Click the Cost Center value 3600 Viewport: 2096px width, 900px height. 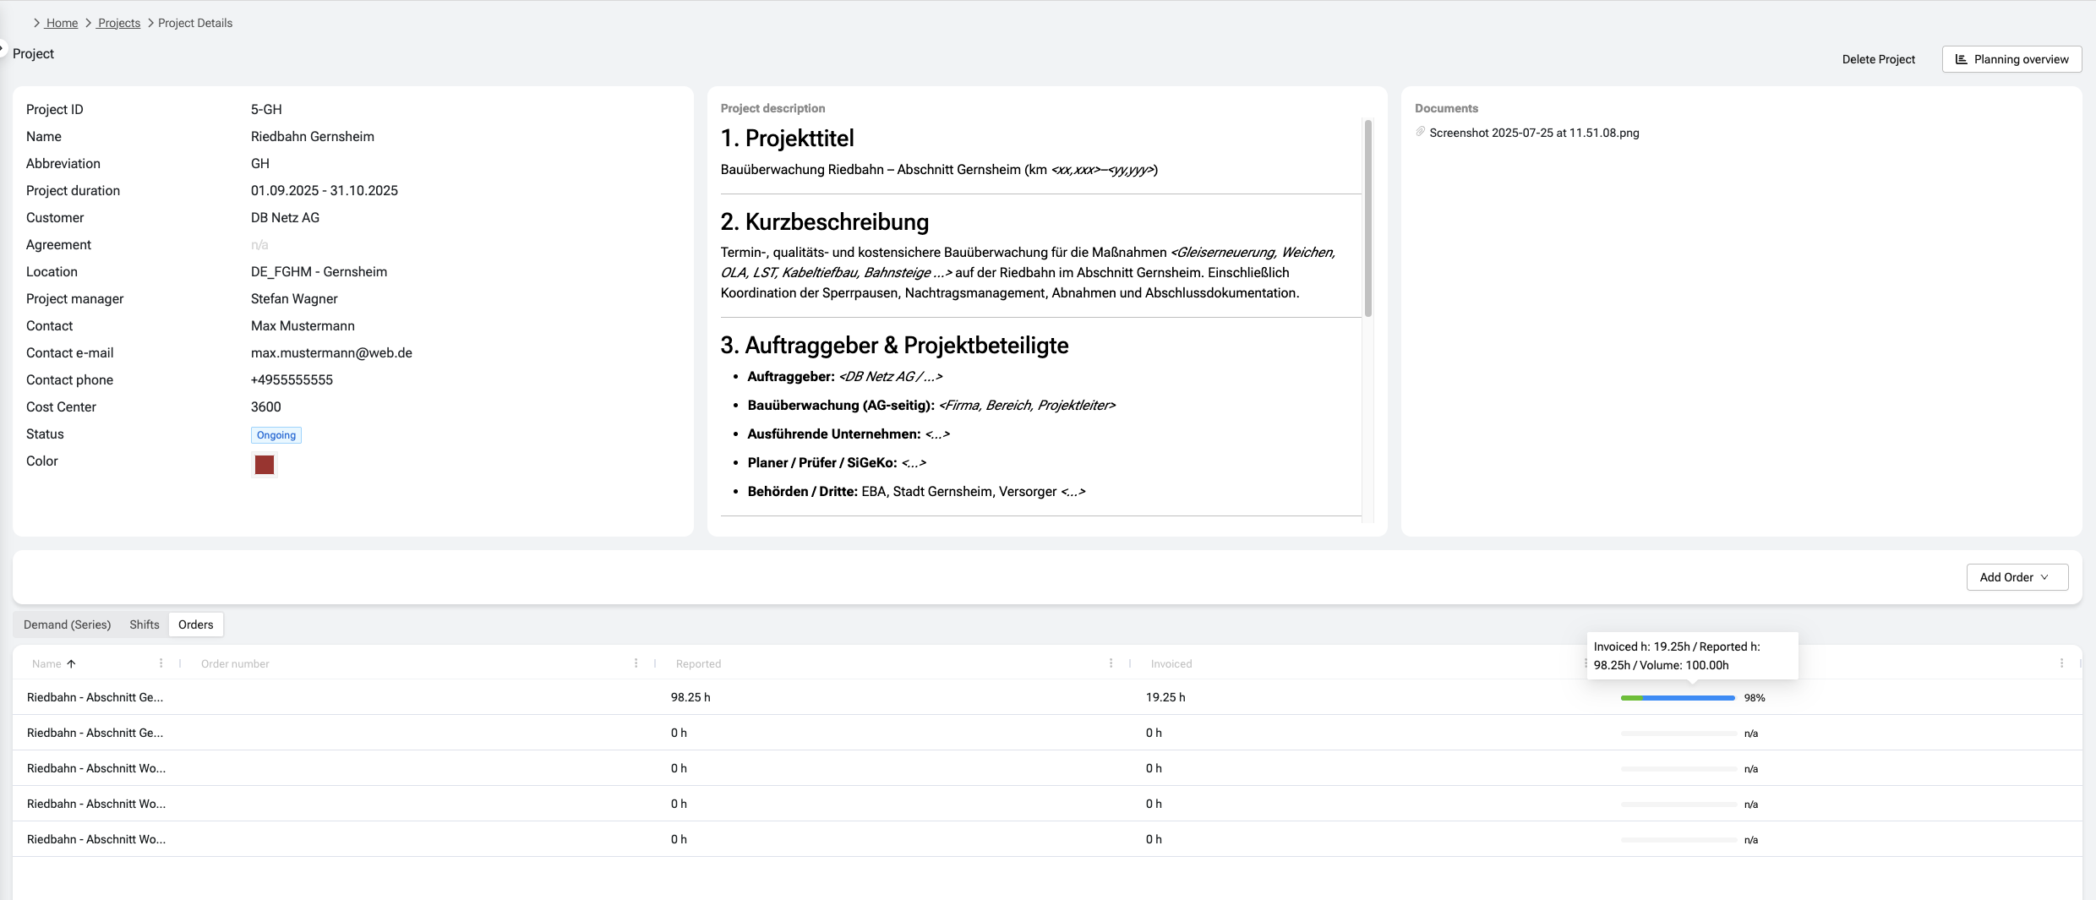(265, 406)
